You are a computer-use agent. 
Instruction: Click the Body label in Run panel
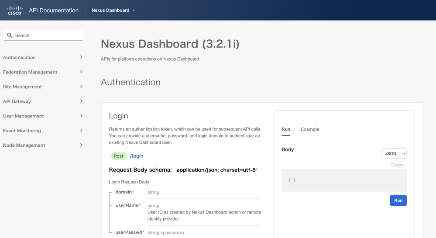click(x=288, y=149)
